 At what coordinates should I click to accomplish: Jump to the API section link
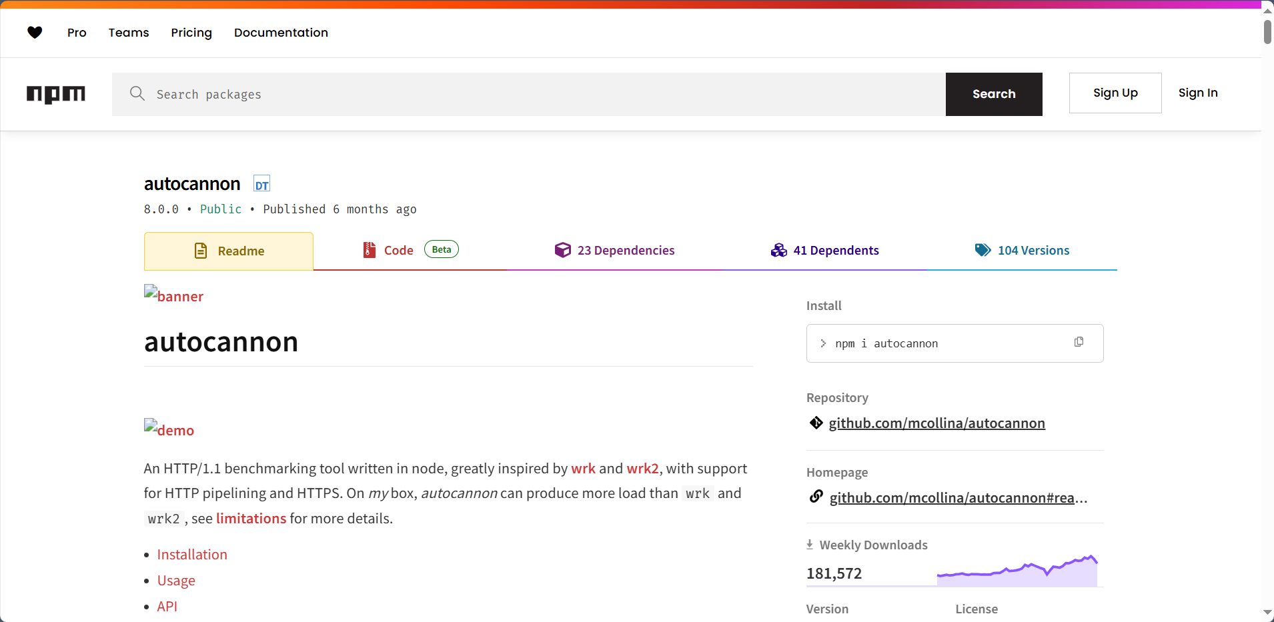pos(167,607)
